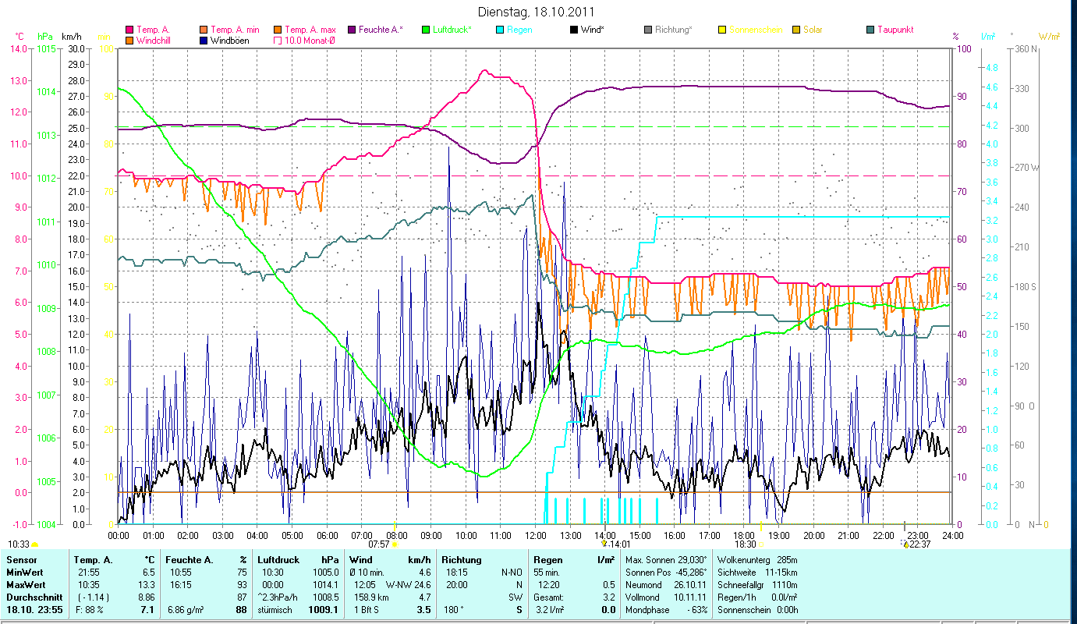Click the maximum pressure value 1014.1
This screenshot has width=1077, height=624.
pyautogui.click(x=324, y=585)
